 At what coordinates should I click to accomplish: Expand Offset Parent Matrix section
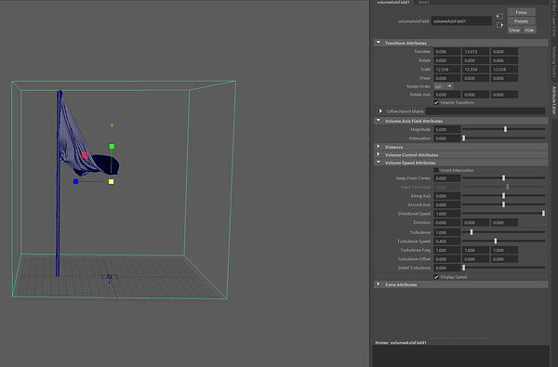380,111
